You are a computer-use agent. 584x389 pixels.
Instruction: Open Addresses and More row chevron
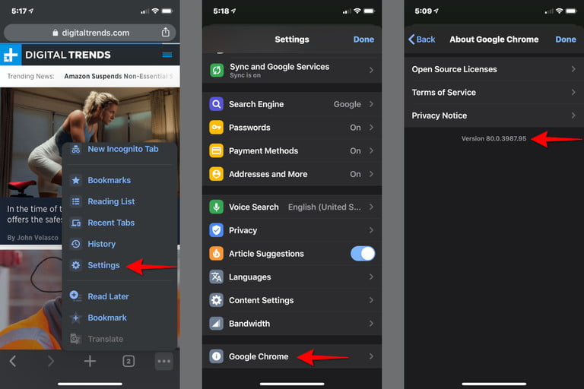tap(371, 174)
